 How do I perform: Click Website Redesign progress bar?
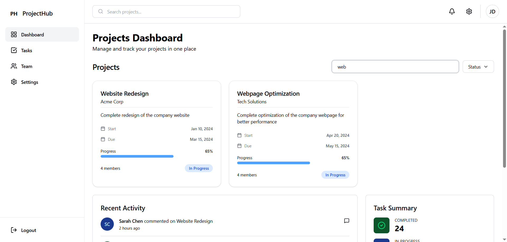tap(157, 156)
